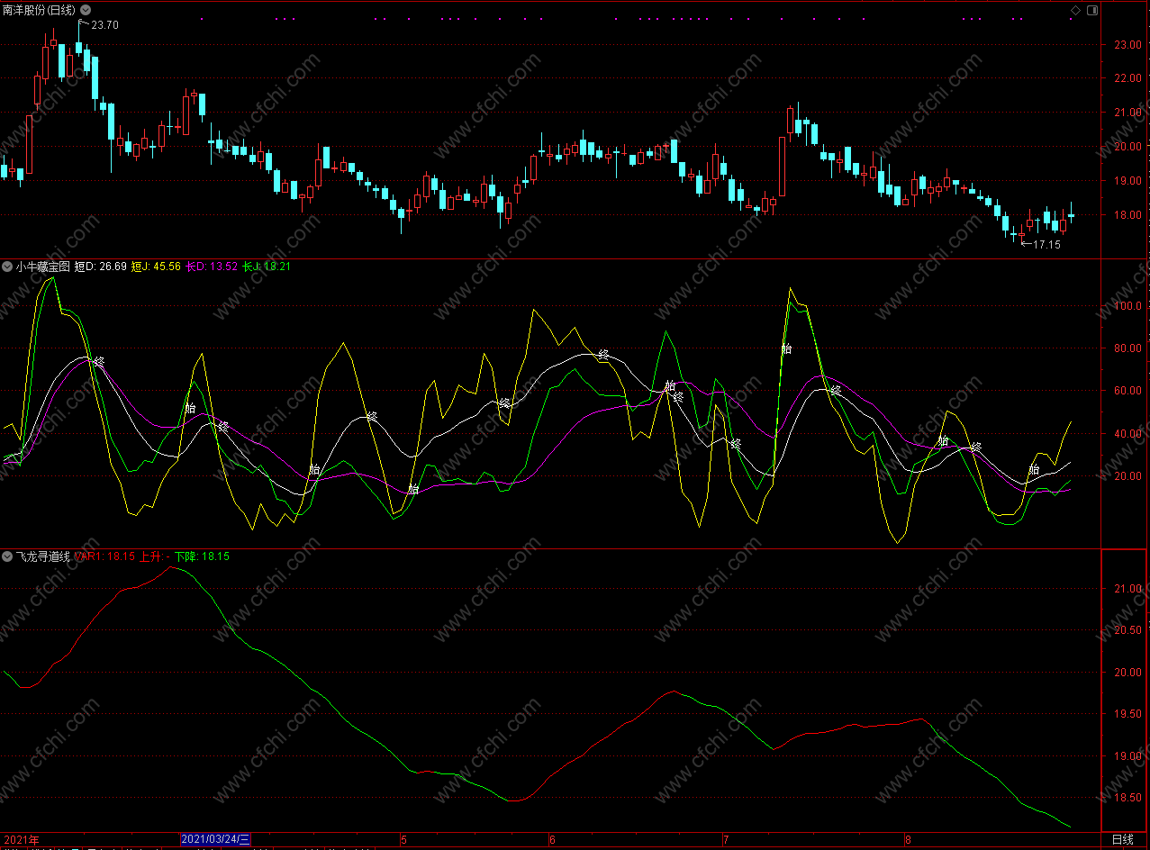The height and width of the screenshot is (850, 1150).
Task: Expand the 飞龙寻道线 indicator menu
Action: click(7, 556)
